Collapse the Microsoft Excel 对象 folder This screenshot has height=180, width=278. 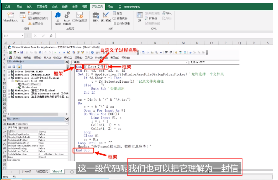pos(13,81)
